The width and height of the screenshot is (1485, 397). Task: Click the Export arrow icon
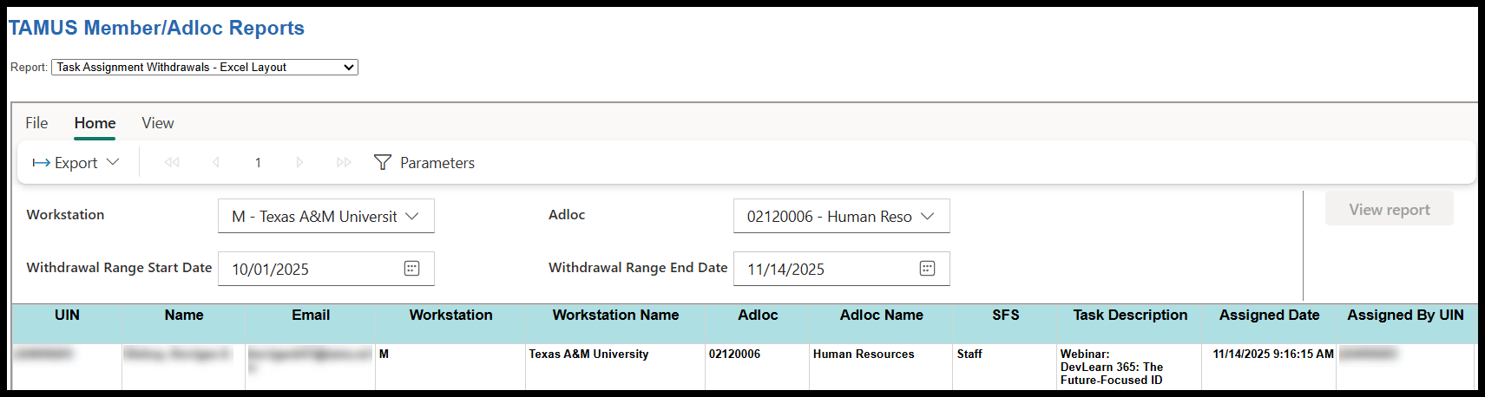click(x=41, y=162)
